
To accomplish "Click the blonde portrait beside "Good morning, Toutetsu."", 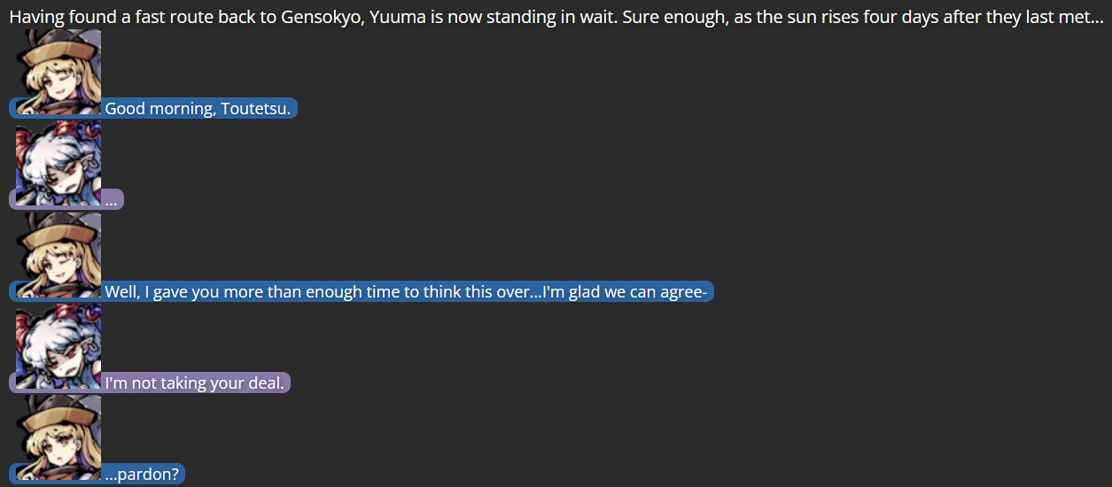I will coord(58,73).
